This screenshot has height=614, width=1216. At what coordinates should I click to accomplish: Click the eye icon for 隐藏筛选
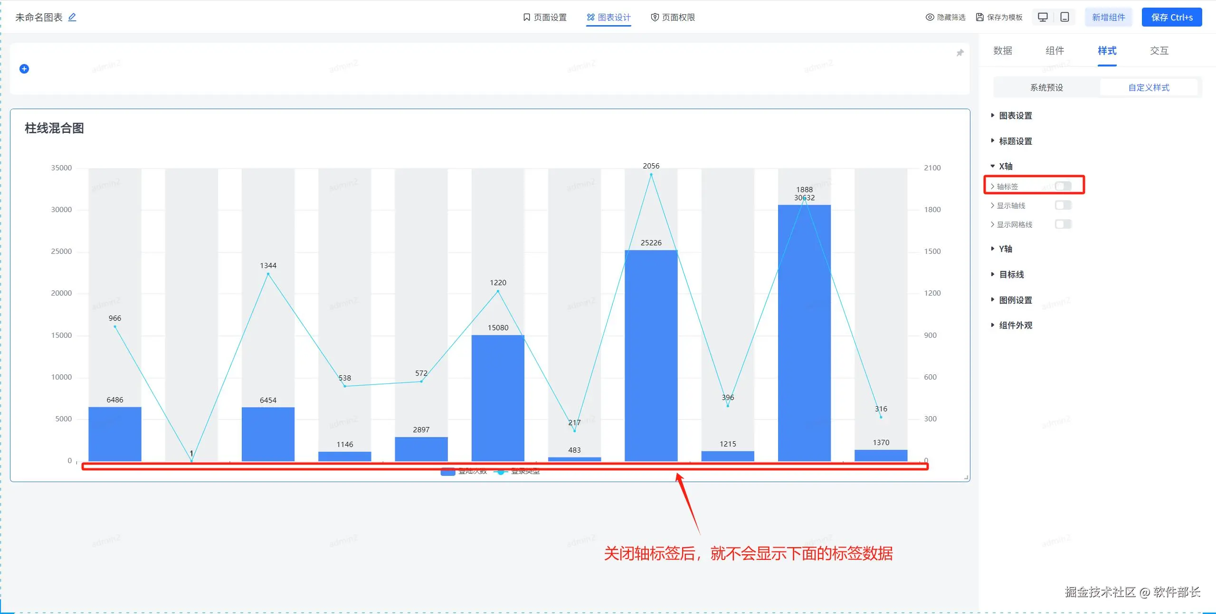point(930,17)
